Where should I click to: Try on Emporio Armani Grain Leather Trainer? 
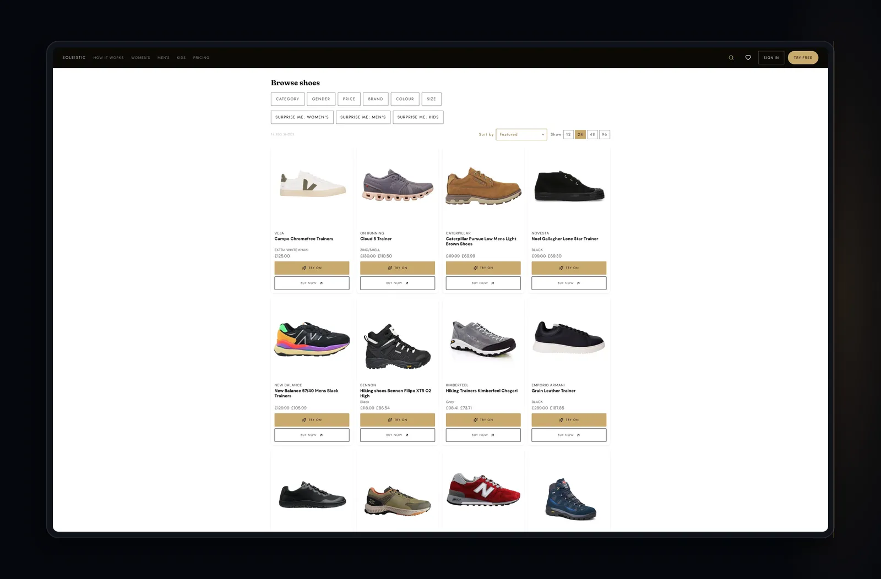tap(569, 420)
